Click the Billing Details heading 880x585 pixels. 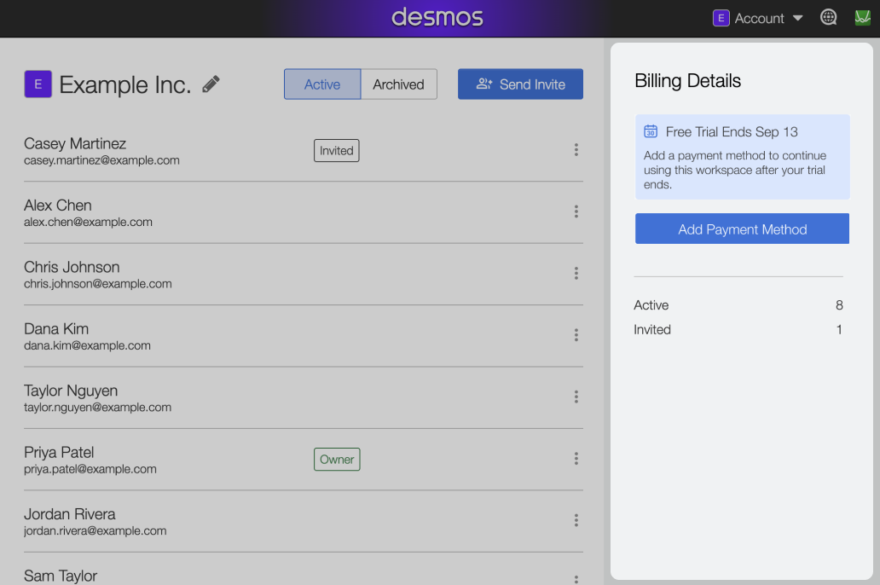687,81
